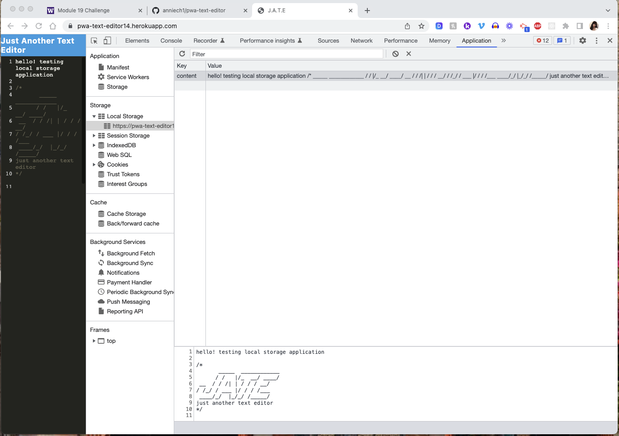619x436 pixels.
Task: Select the inspect element tool
Action: click(x=93, y=40)
